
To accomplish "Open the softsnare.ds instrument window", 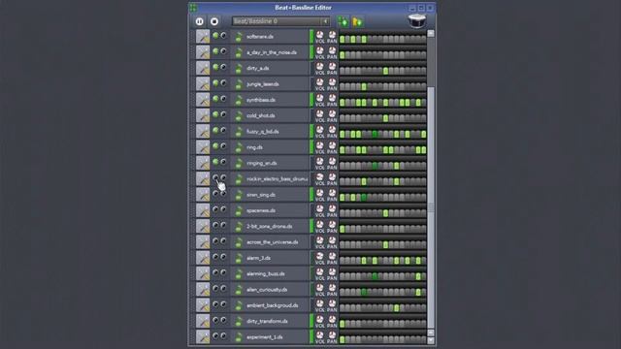I will 270,37.
